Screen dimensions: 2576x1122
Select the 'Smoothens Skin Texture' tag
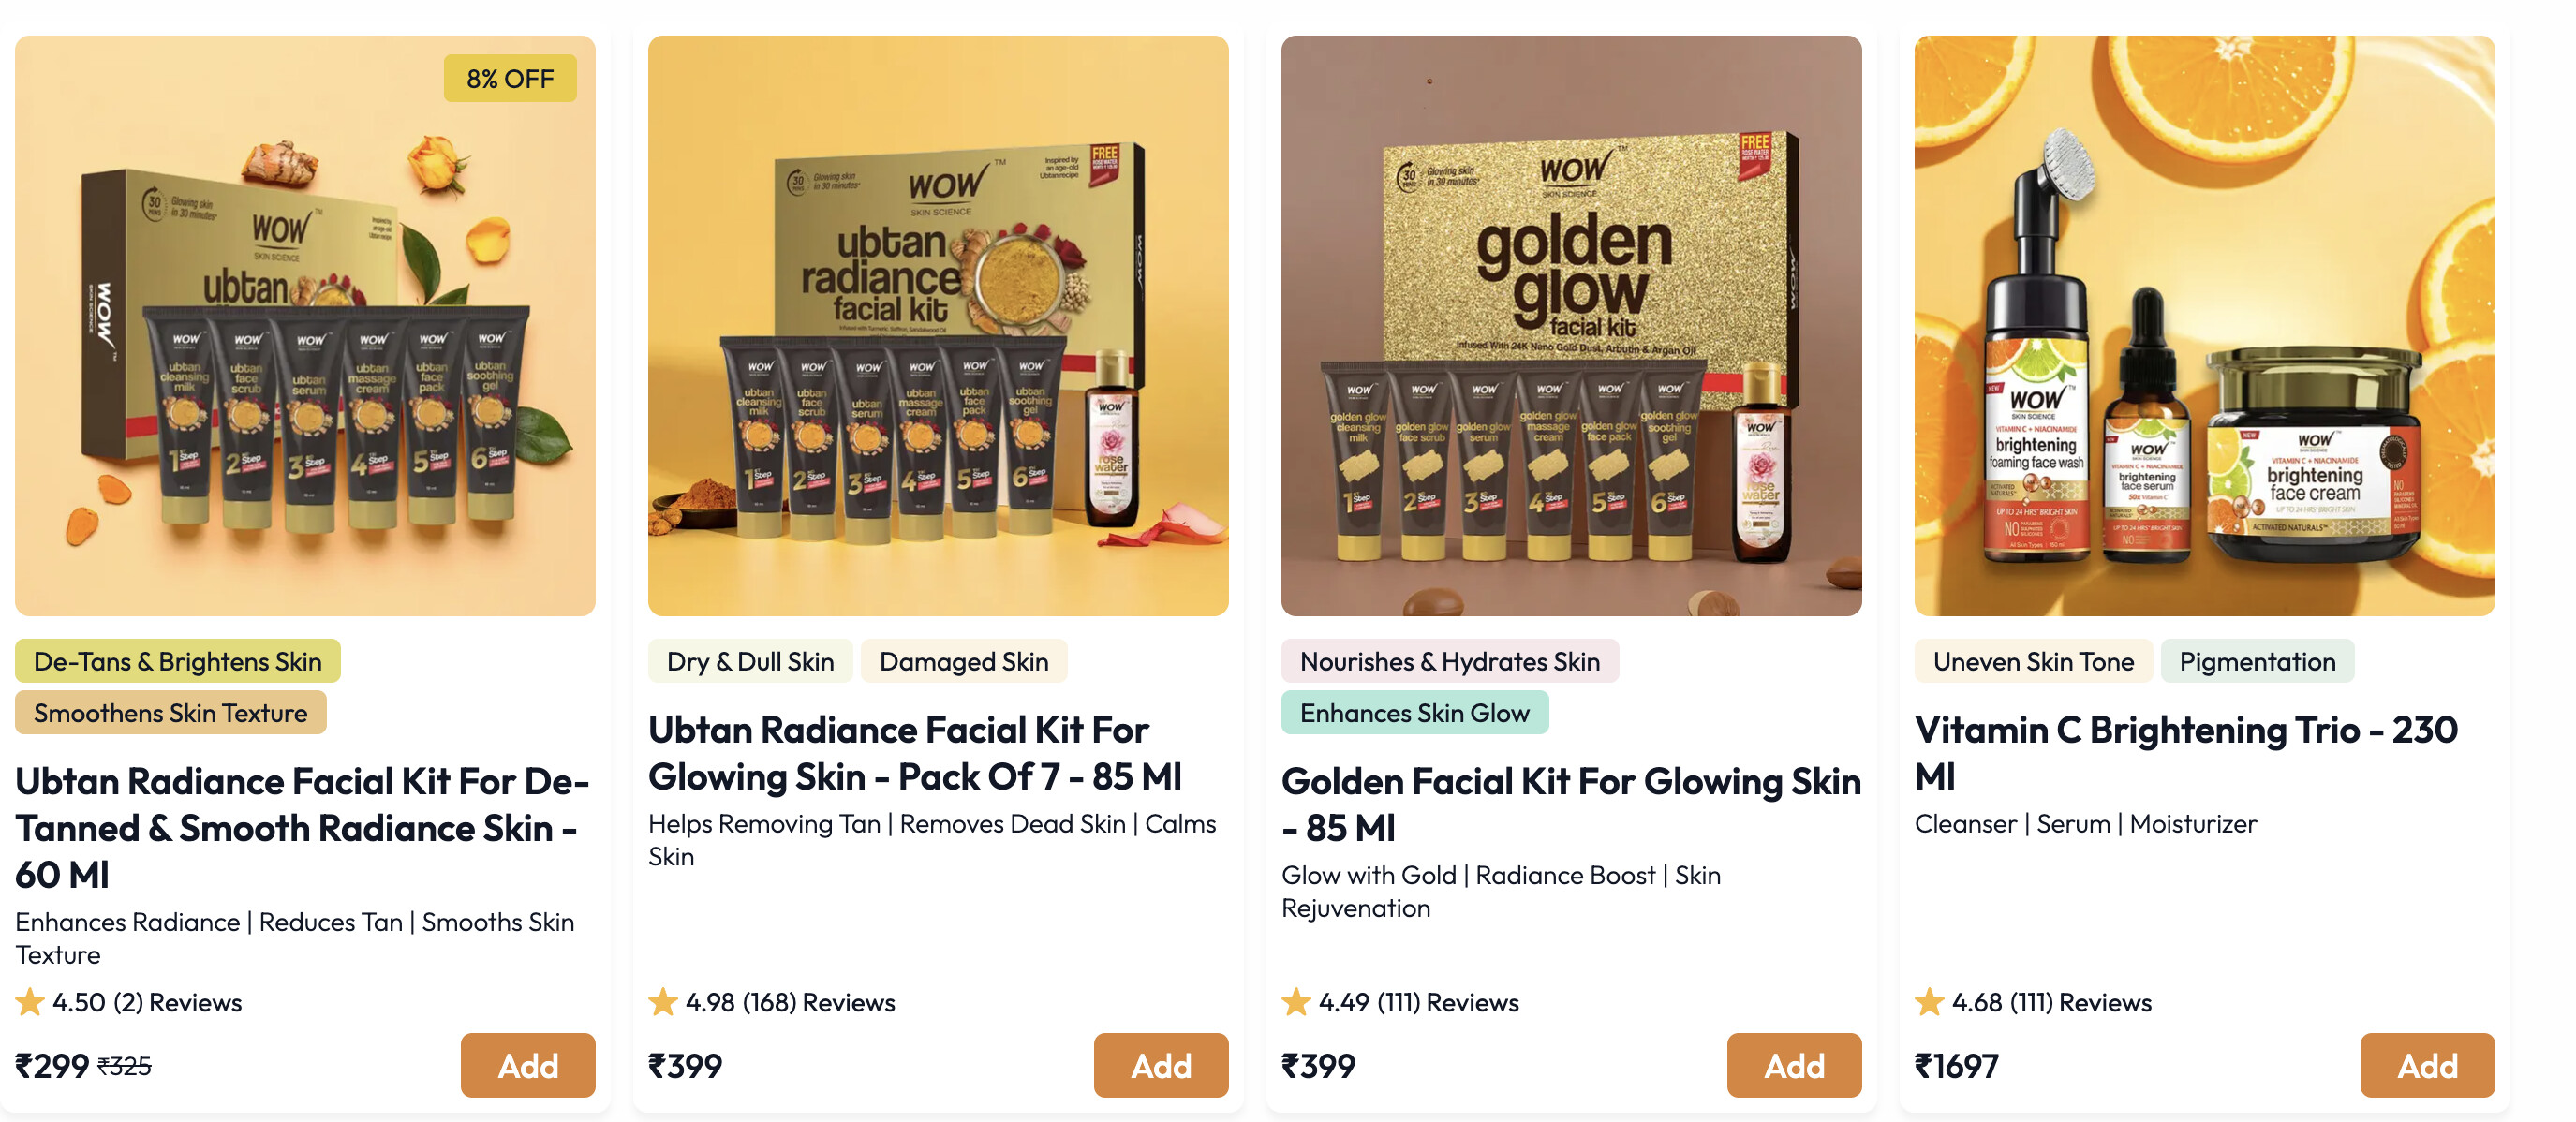(171, 713)
